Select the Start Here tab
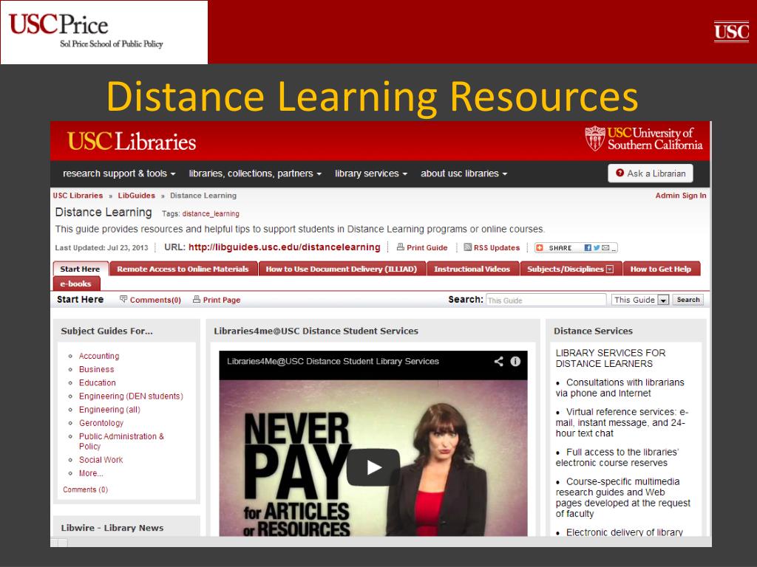 pyautogui.click(x=80, y=269)
